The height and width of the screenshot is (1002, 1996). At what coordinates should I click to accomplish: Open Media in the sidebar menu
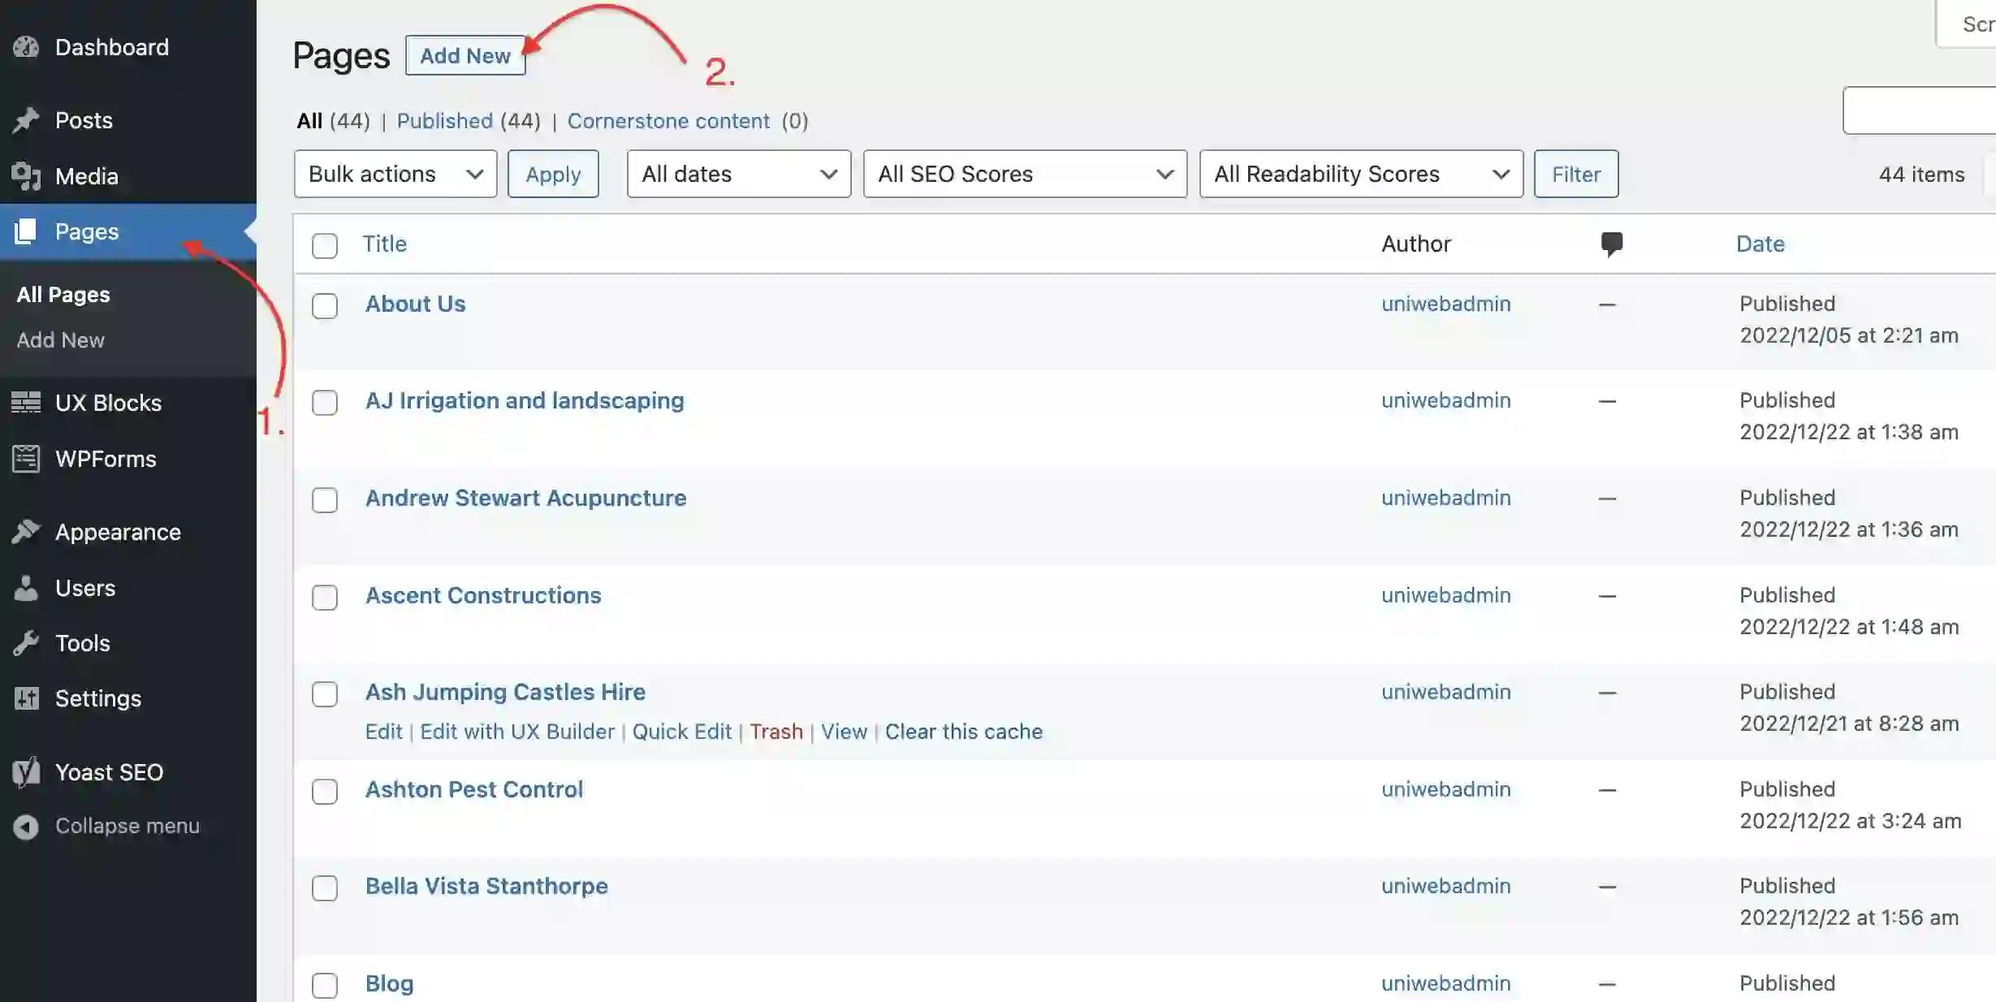pos(87,176)
